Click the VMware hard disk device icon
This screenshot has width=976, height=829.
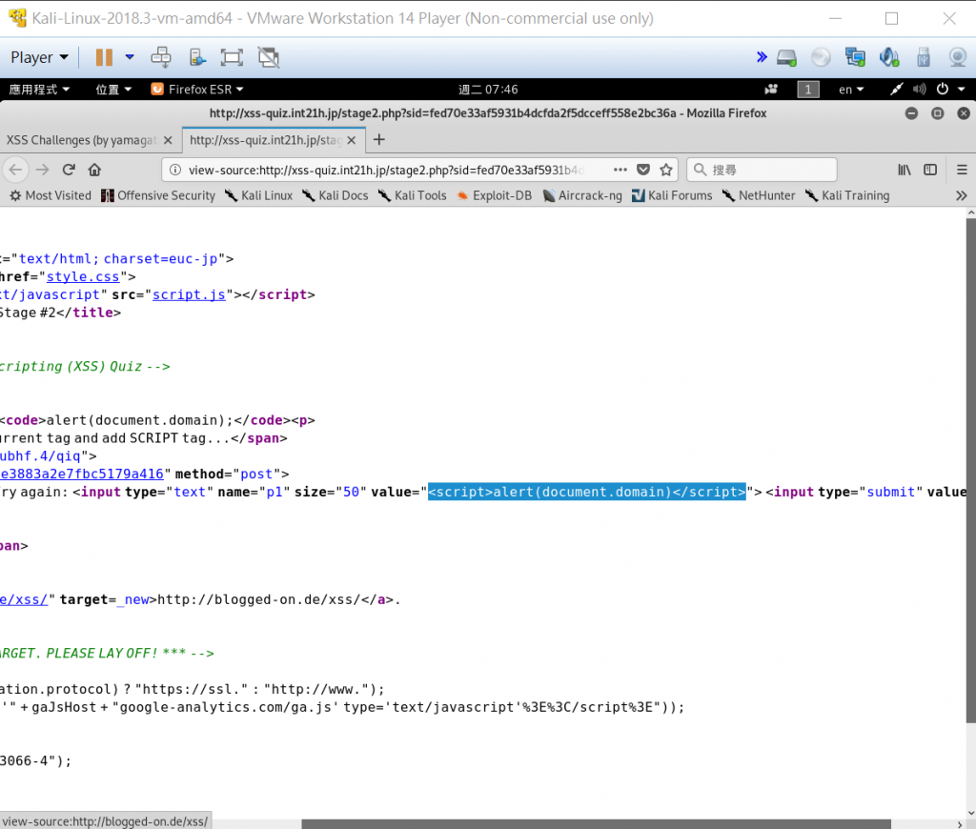(786, 57)
